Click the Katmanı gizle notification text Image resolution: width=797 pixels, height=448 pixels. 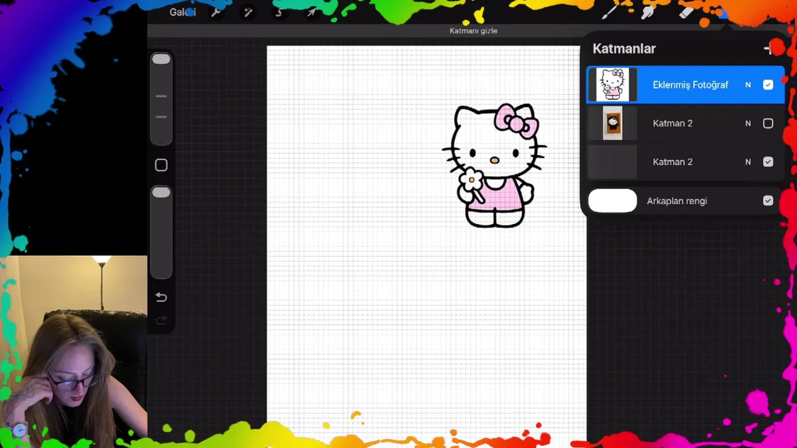point(473,30)
